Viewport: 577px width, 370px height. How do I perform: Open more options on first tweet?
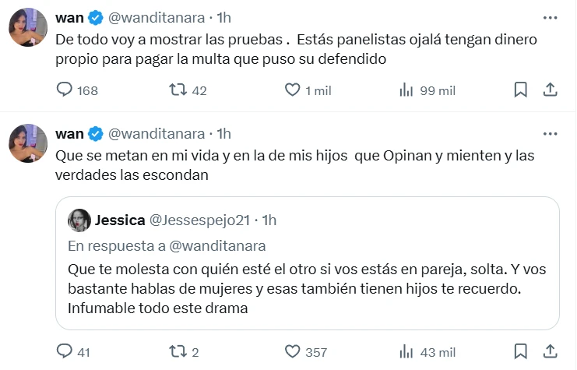pos(549,17)
